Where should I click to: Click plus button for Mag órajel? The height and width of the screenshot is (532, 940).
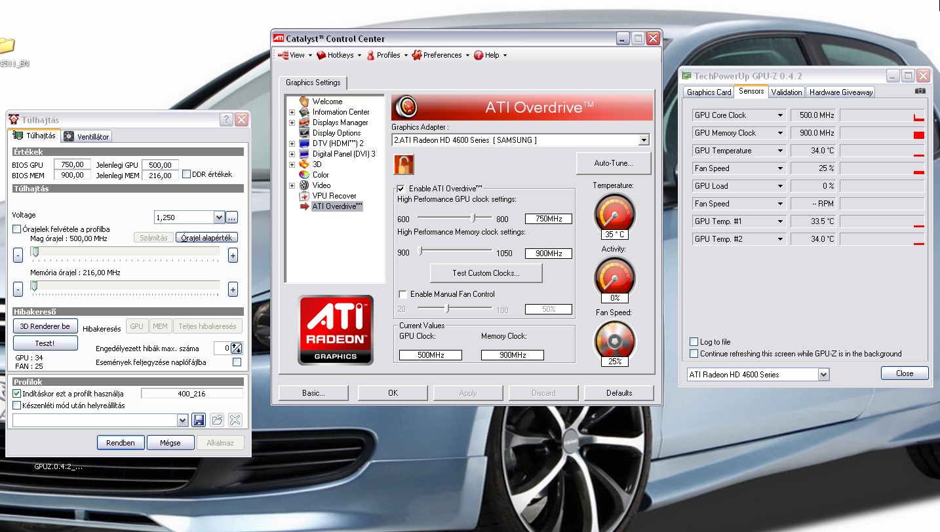(233, 256)
